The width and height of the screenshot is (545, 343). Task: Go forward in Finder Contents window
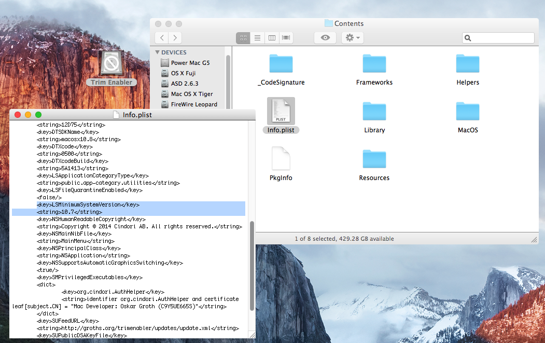click(175, 37)
